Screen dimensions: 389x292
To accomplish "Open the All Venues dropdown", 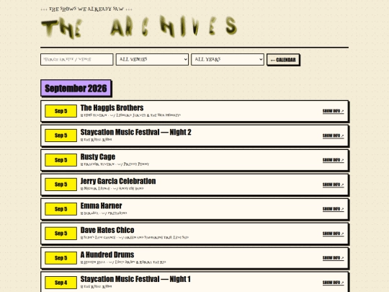I will pyautogui.click(x=152, y=60).
